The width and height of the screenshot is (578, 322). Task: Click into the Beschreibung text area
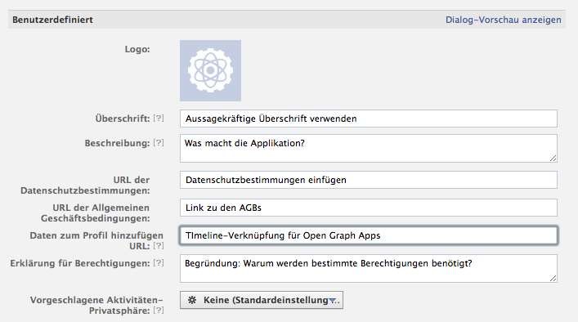369,149
